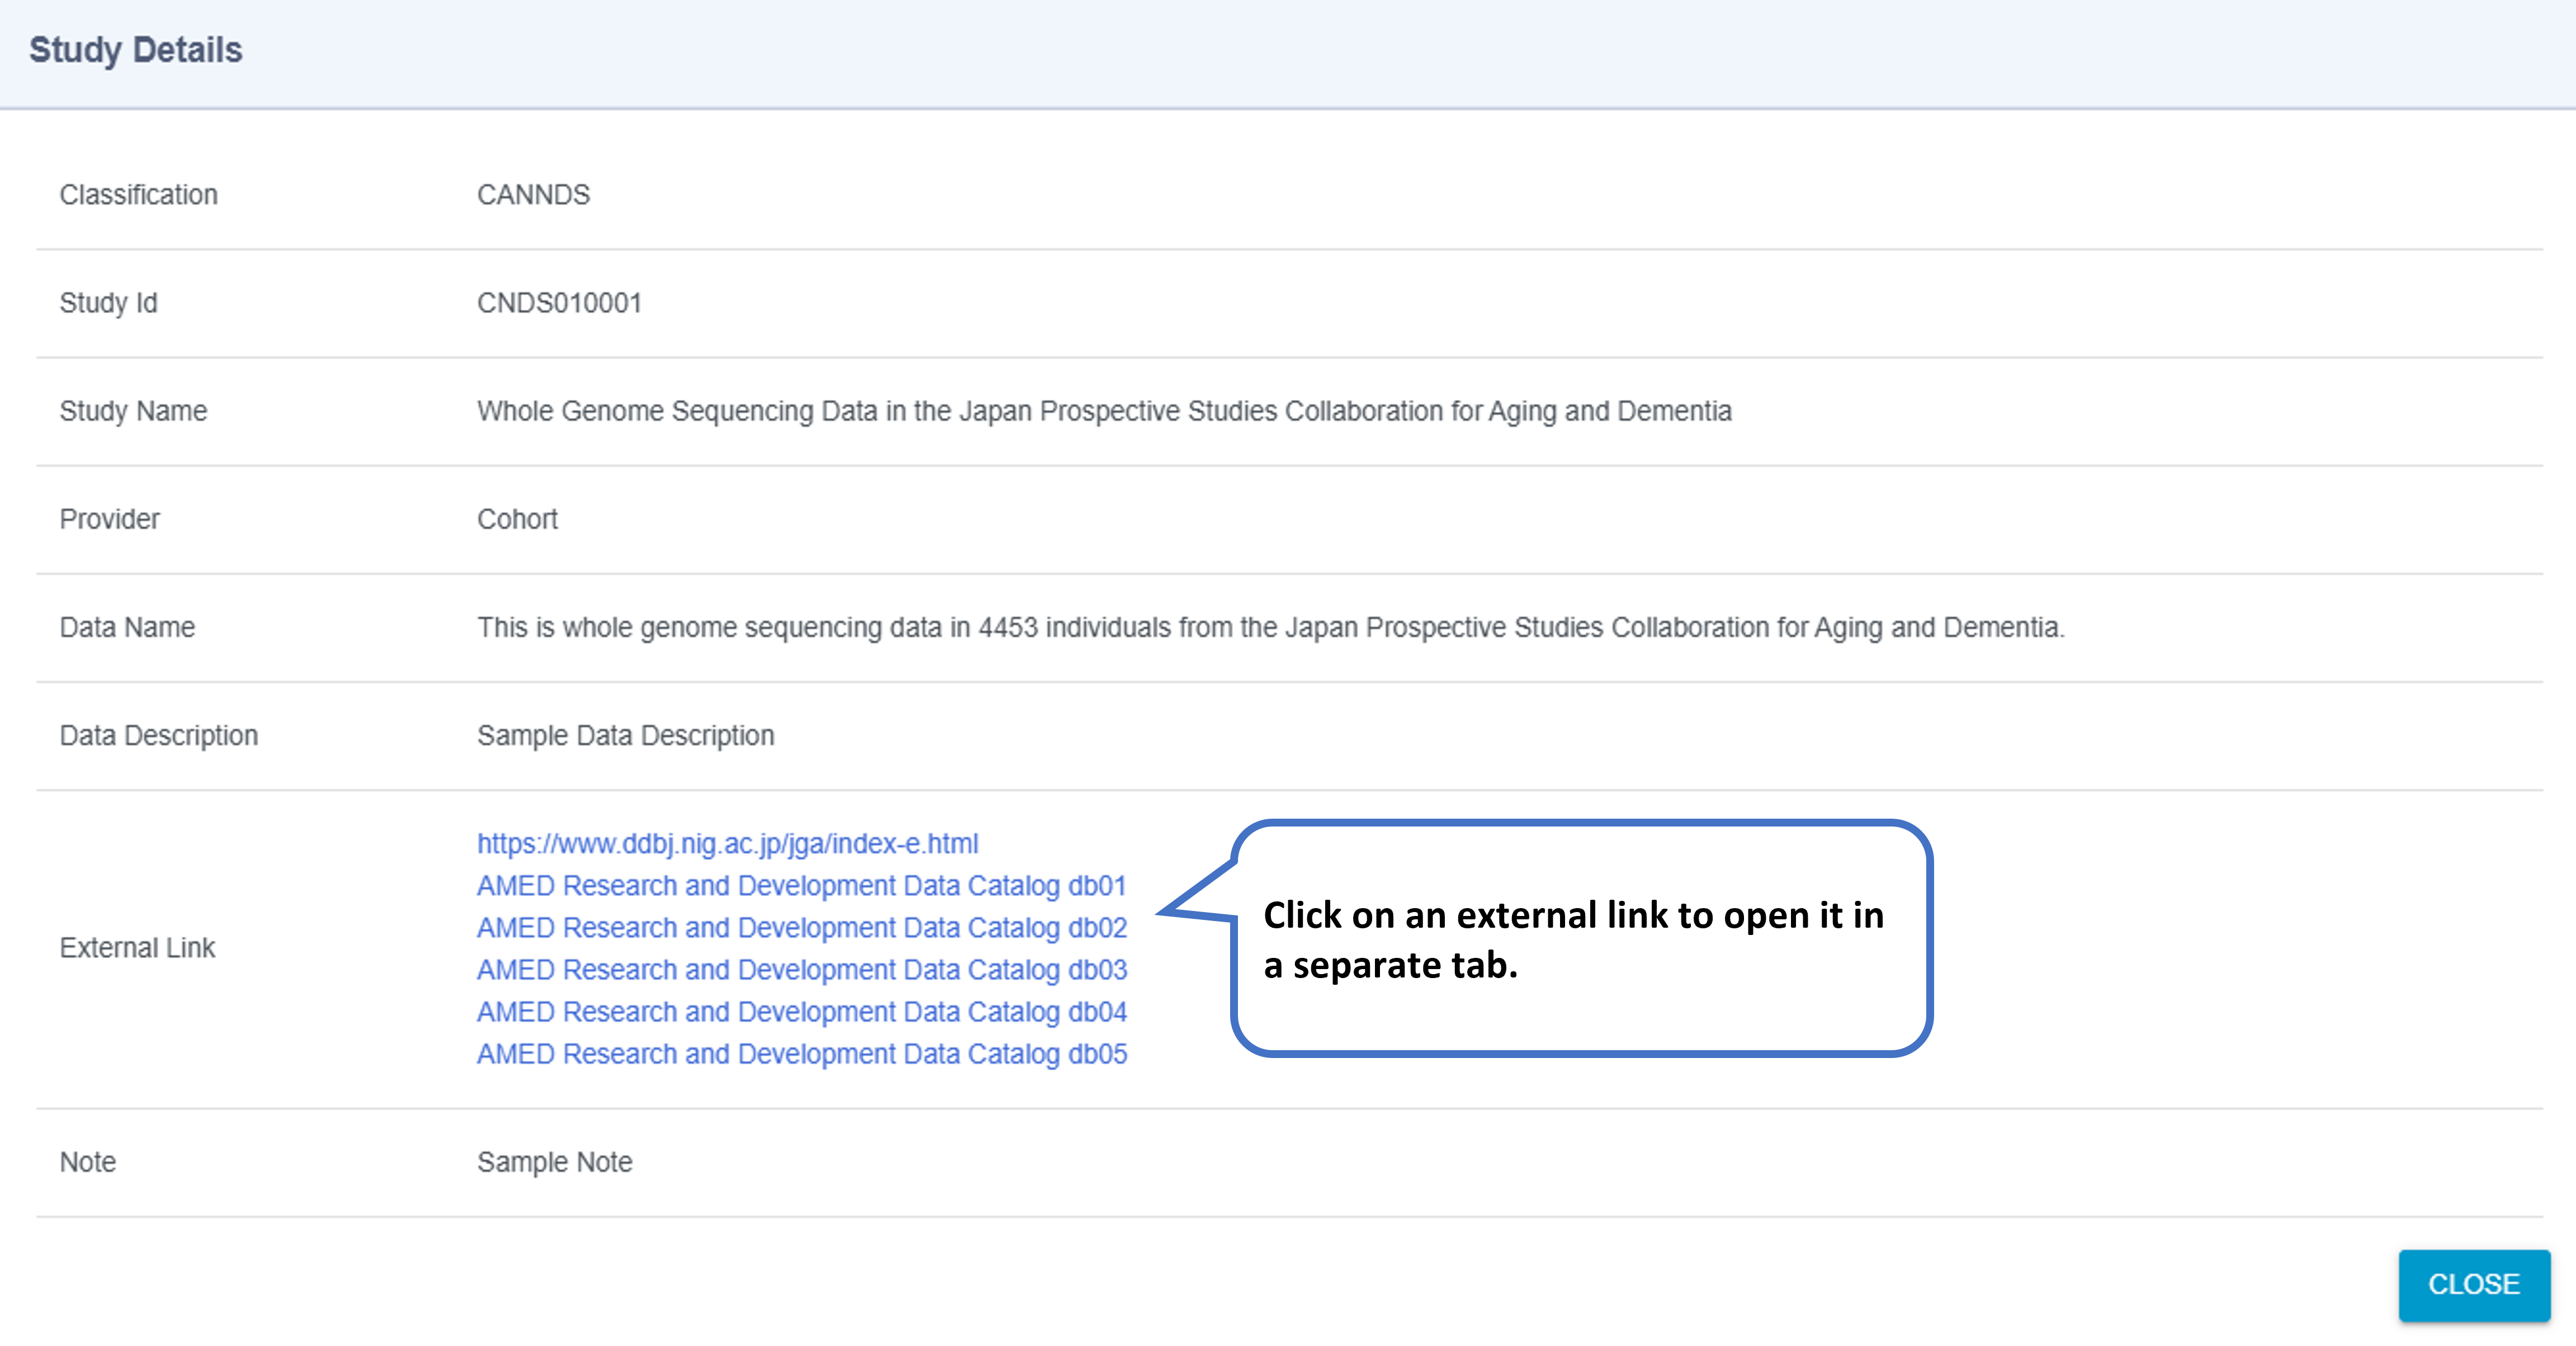Open the ddbj.nig.ac.jp JGA link
The image size is (2576, 1346).
tap(727, 843)
